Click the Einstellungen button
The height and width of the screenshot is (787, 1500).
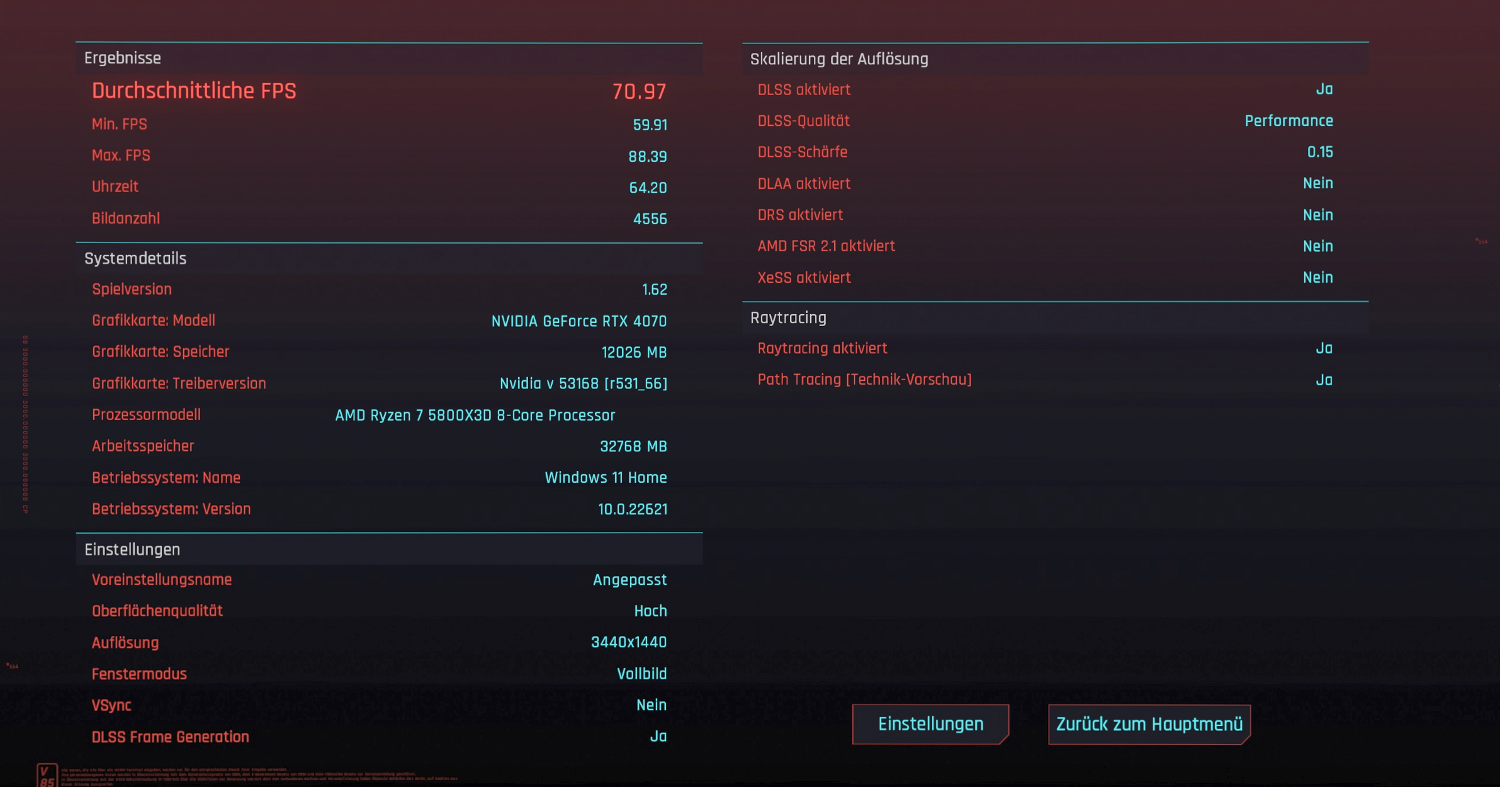tap(930, 724)
